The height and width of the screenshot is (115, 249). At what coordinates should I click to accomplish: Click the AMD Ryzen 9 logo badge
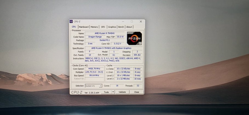pos(134,38)
